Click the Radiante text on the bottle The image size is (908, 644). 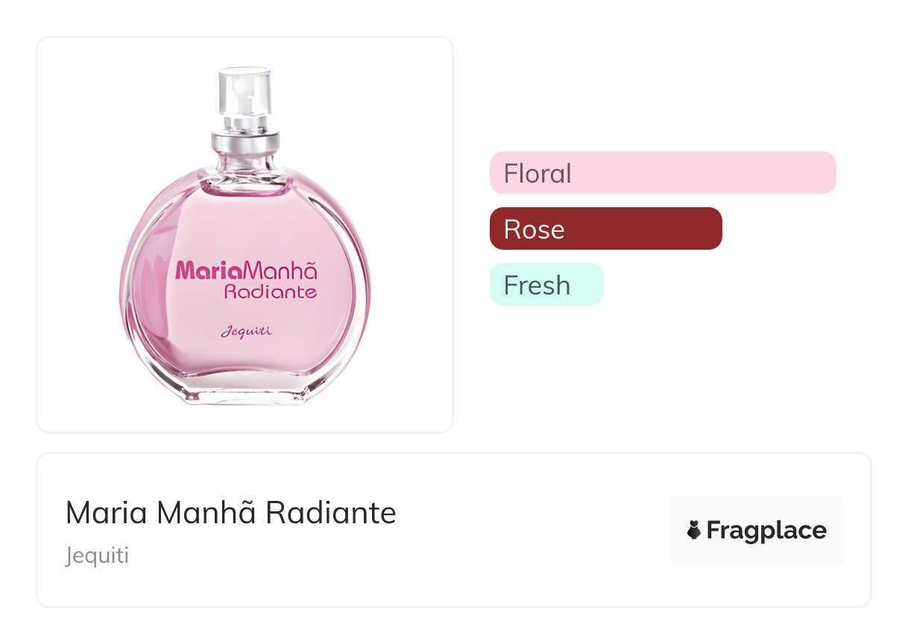pos(271,291)
